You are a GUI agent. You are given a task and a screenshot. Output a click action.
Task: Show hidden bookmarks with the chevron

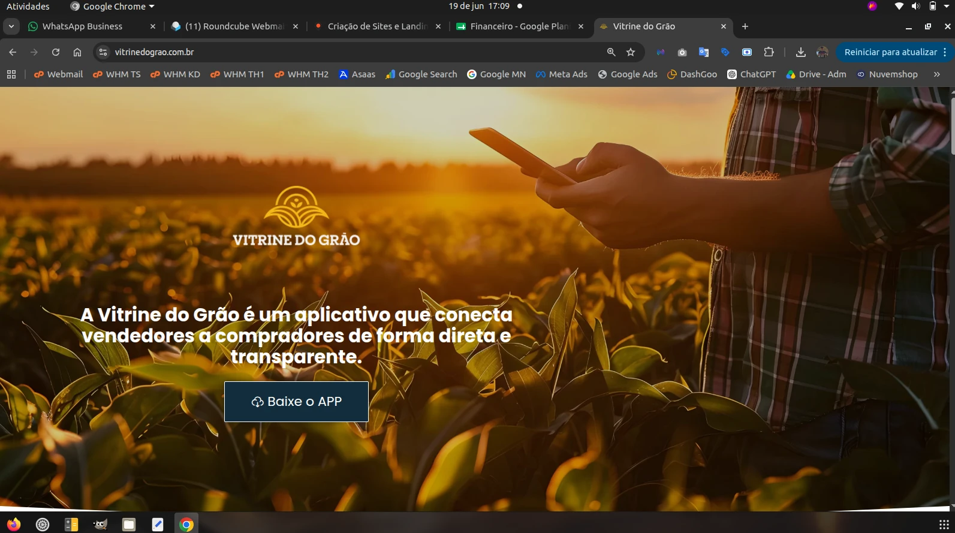[x=936, y=74]
